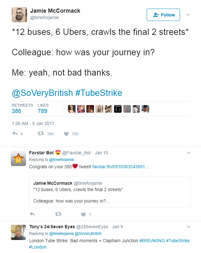Open Jamie McCormack's profile picture
The image size is (201, 253).
[19, 15]
